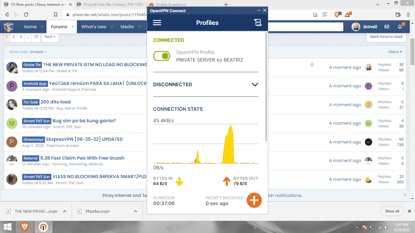The width and height of the screenshot is (415, 233).
Task: Open the Brave wallet icon
Action: click(x=398, y=15)
